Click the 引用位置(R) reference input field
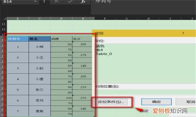Image resolution: width=196 pixels, height=117 pixels. [x=145, y=92]
